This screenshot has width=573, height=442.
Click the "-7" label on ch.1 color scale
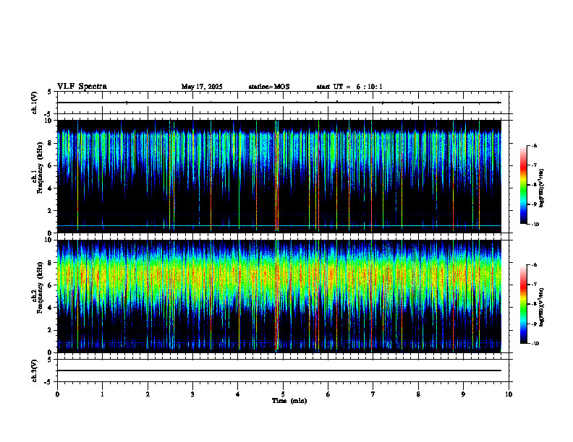[x=534, y=165]
